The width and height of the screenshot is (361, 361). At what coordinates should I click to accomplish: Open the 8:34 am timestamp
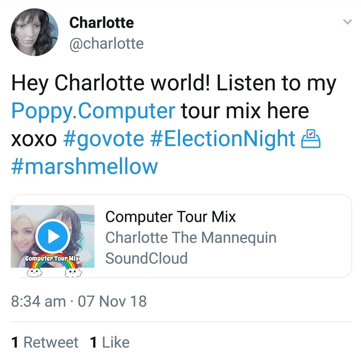click(38, 301)
